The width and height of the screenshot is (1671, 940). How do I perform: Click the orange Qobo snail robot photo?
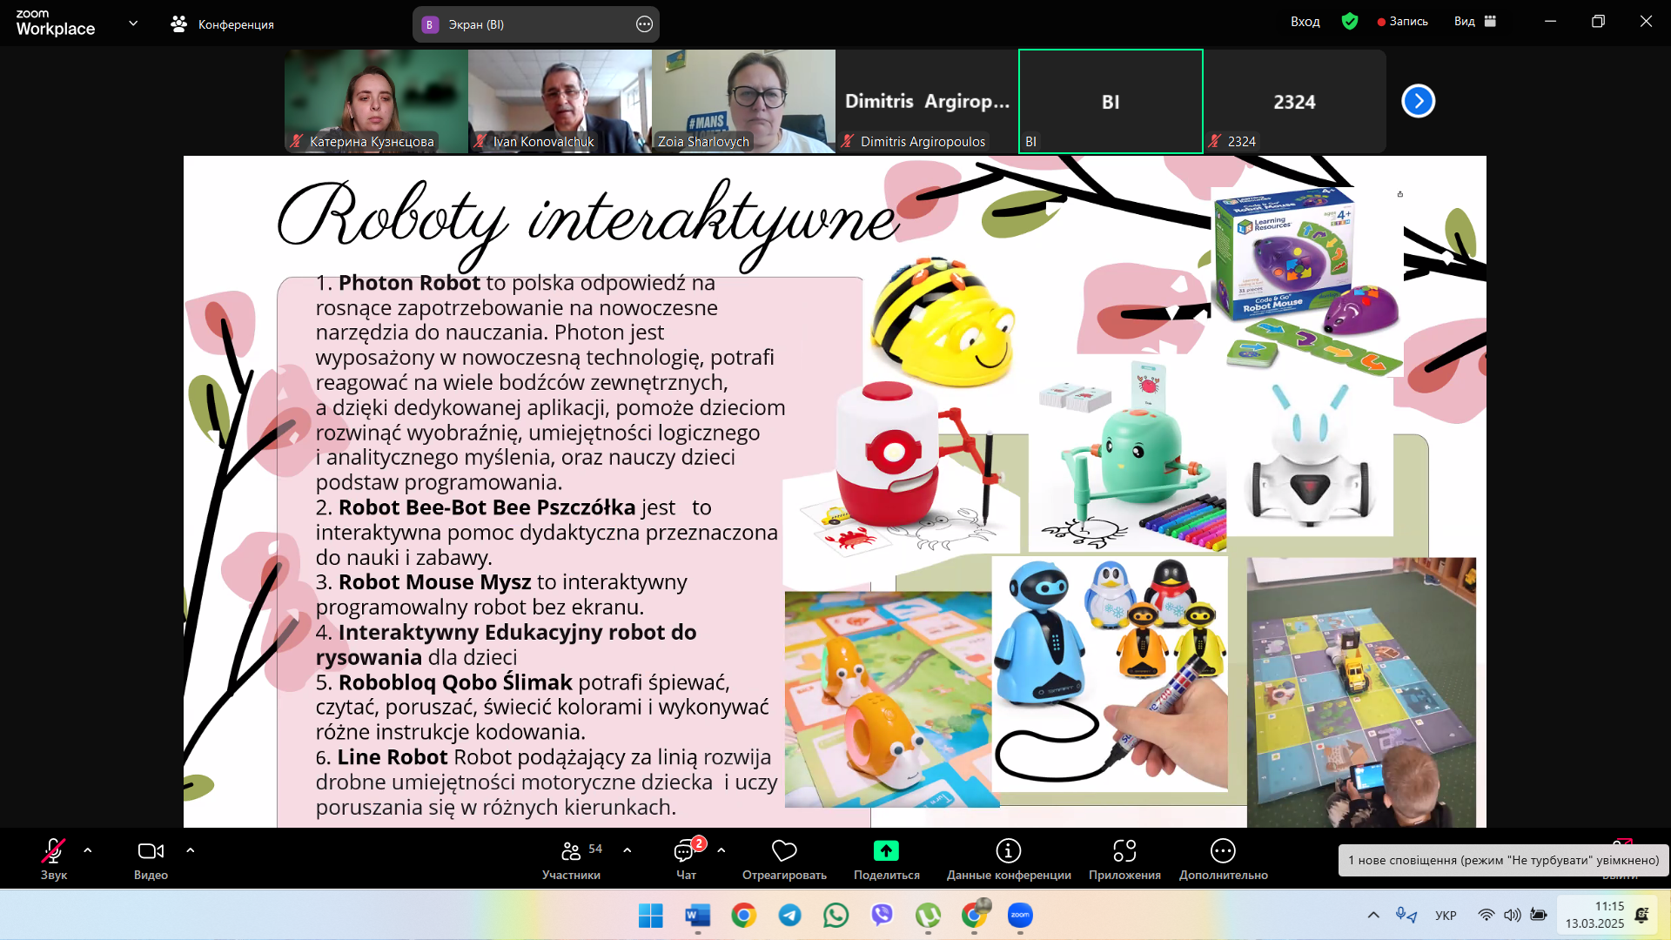(x=888, y=700)
